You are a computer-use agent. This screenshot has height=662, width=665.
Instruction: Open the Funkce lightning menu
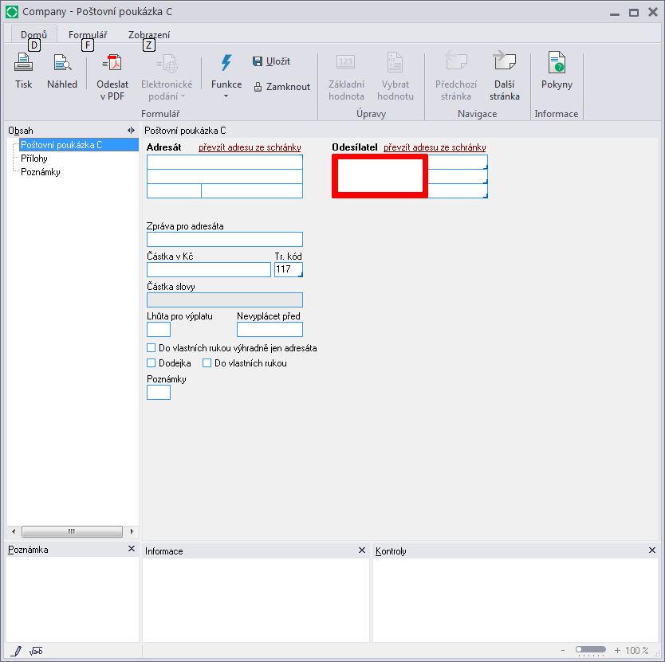[226, 76]
